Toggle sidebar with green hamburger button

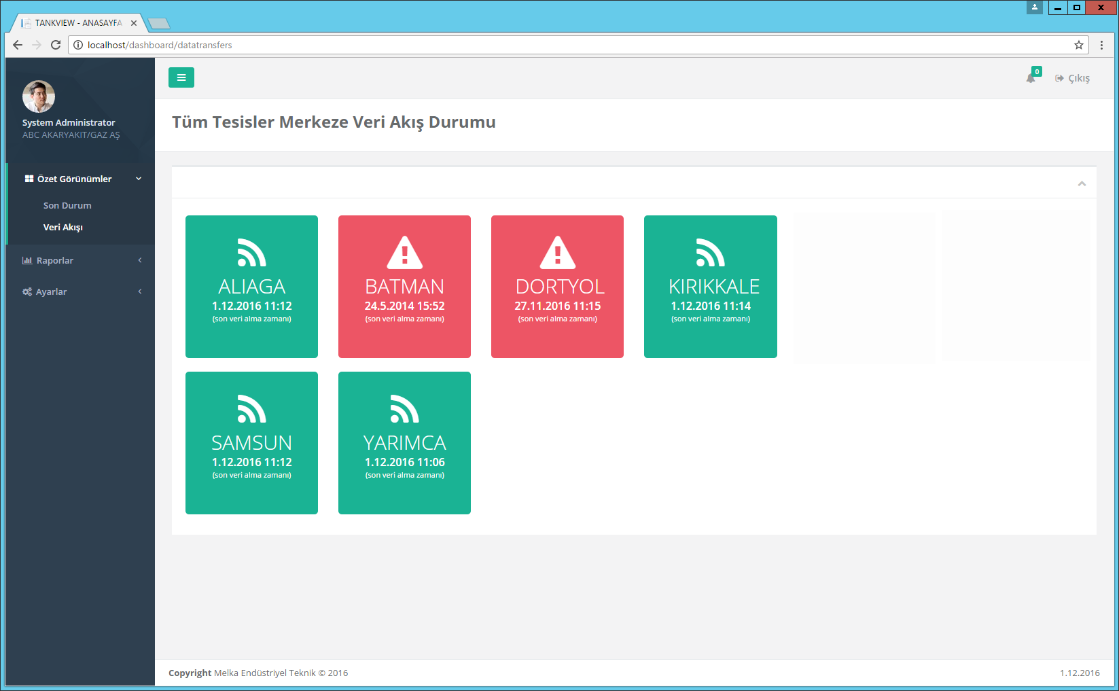(x=181, y=77)
